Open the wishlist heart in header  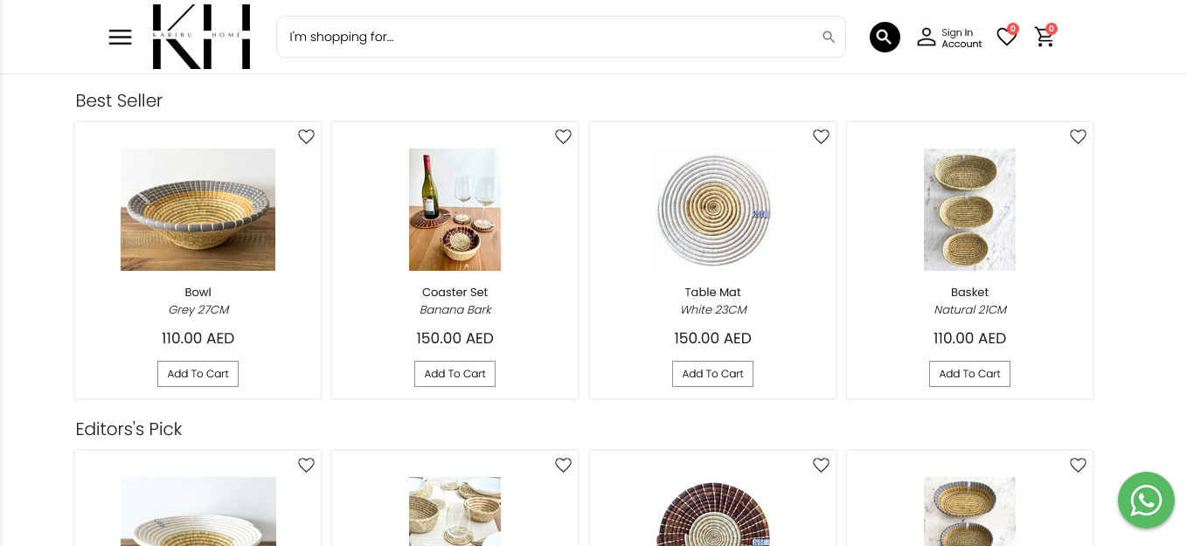1006,37
